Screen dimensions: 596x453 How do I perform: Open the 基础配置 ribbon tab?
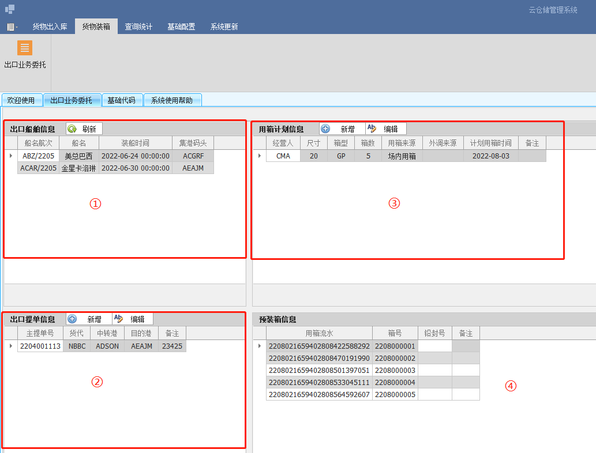point(181,27)
